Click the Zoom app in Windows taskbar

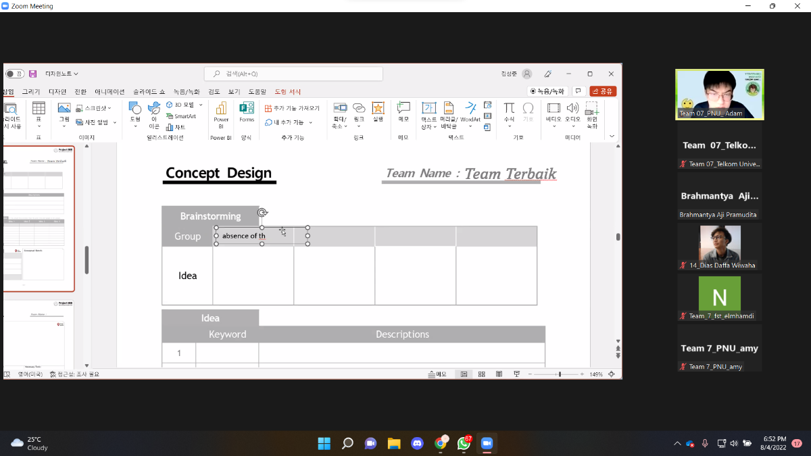486,443
